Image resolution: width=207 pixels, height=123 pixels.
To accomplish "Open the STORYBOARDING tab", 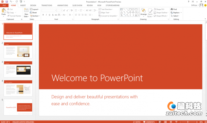I will point(113,5).
